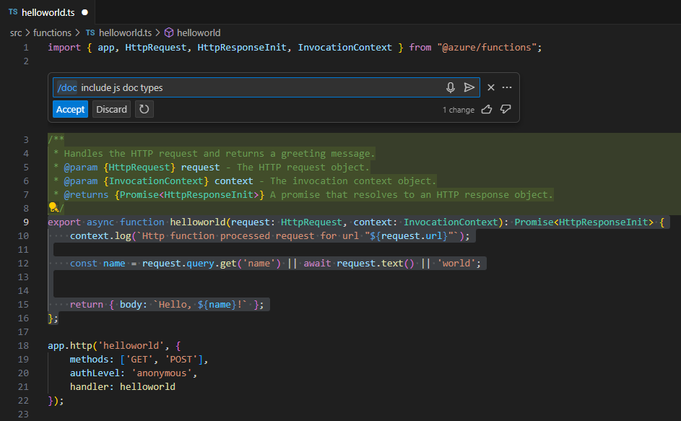Mark the response helpful with thumbs up
681x421 pixels.
coord(487,110)
